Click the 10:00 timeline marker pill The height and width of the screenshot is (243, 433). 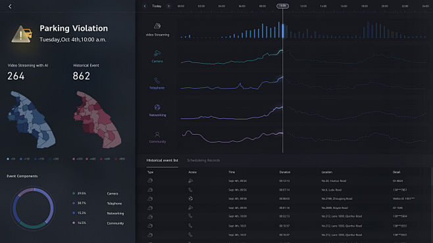[x=282, y=6]
